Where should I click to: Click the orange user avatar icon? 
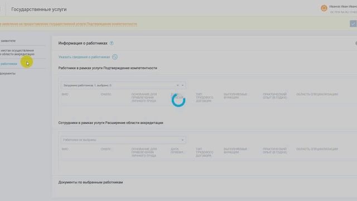pos(324,8)
